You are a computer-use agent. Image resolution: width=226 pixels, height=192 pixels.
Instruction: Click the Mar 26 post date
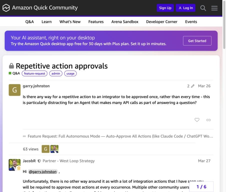[x=204, y=86]
